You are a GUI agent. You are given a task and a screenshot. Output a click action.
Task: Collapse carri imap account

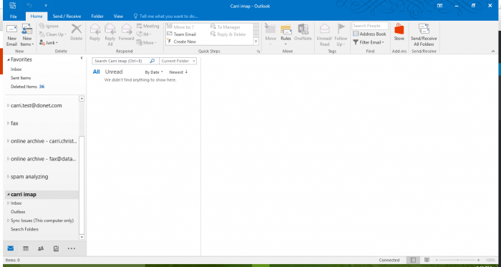tap(9, 195)
